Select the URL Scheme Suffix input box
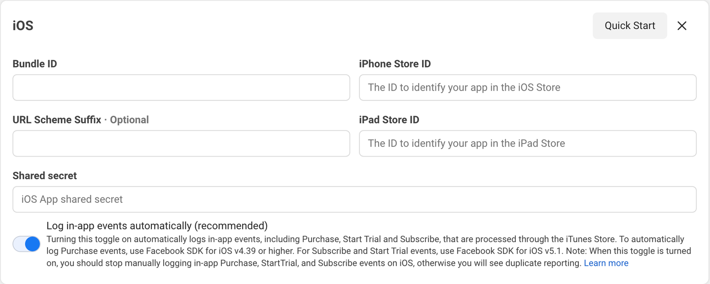Image resolution: width=710 pixels, height=284 pixels. coord(181,144)
